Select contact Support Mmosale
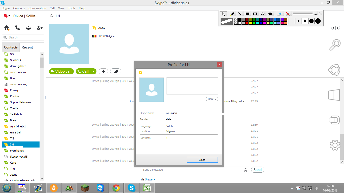The image size is (344, 193). [21, 102]
